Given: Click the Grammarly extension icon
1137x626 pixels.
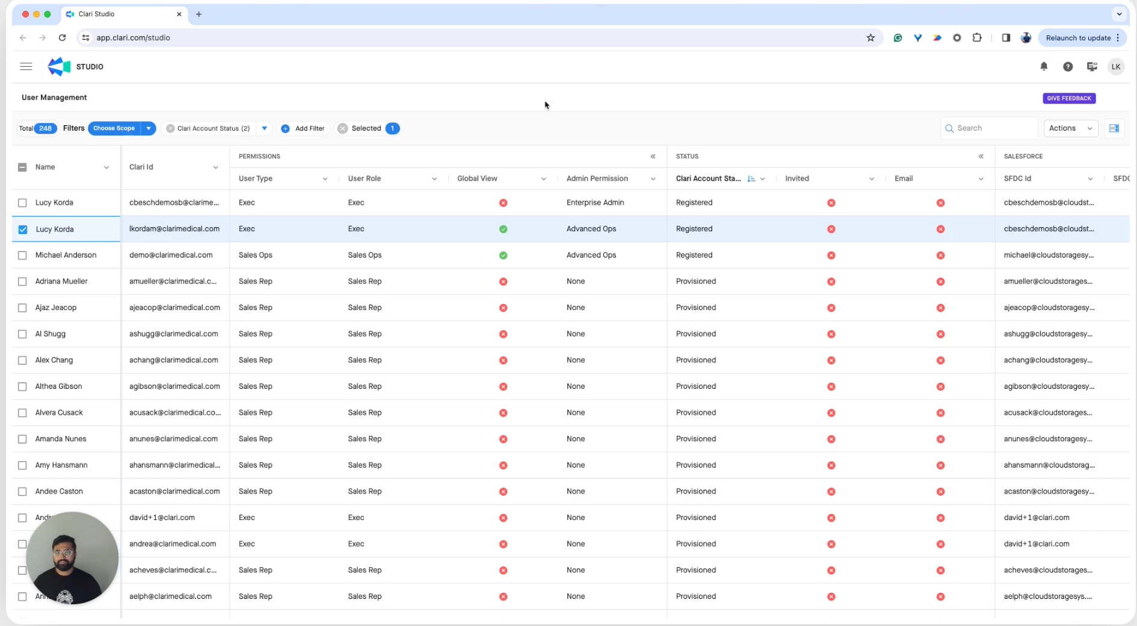Looking at the screenshot, I should 898,38.
